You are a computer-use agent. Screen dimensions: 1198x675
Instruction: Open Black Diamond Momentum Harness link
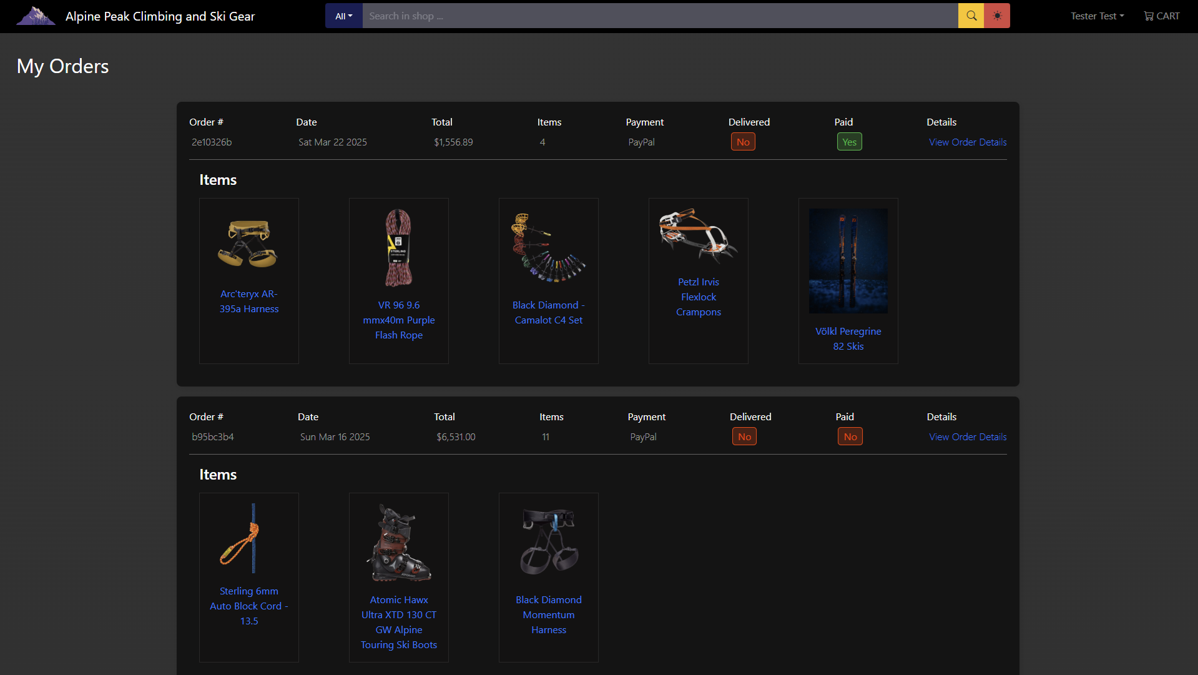click(549, 615)
